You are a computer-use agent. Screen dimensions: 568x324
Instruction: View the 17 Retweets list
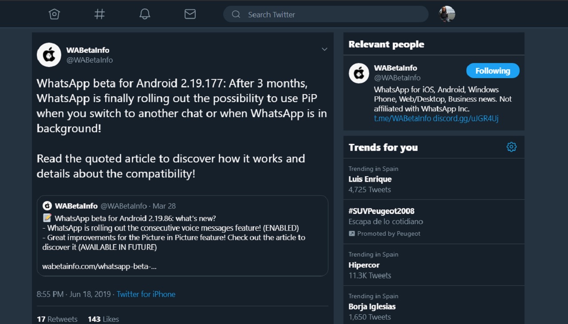57,319
